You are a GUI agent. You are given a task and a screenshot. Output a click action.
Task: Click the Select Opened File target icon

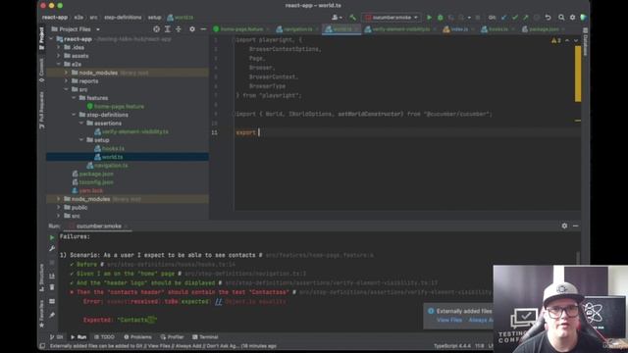[x=156, y=29]
